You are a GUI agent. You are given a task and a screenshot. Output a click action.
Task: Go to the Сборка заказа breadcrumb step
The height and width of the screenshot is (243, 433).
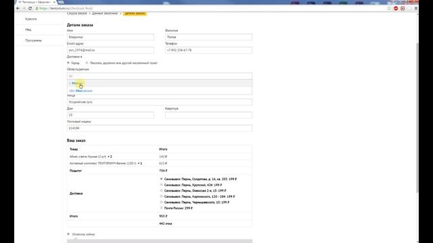76,13
